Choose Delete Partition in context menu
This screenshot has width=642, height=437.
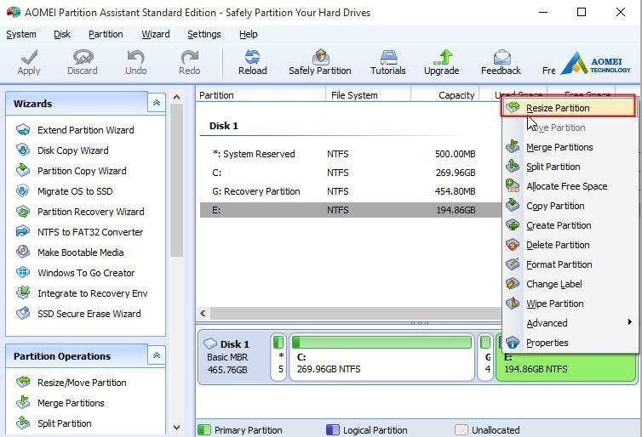[x=569, y=245]
